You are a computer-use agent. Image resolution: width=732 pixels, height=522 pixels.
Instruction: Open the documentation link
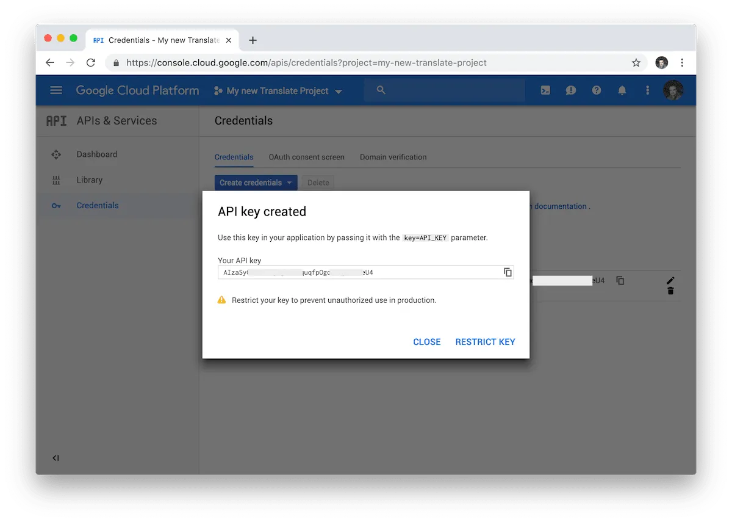560,206
